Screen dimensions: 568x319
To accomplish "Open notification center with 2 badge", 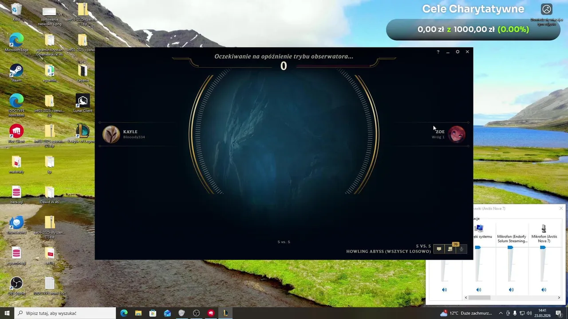I will 559,313.
